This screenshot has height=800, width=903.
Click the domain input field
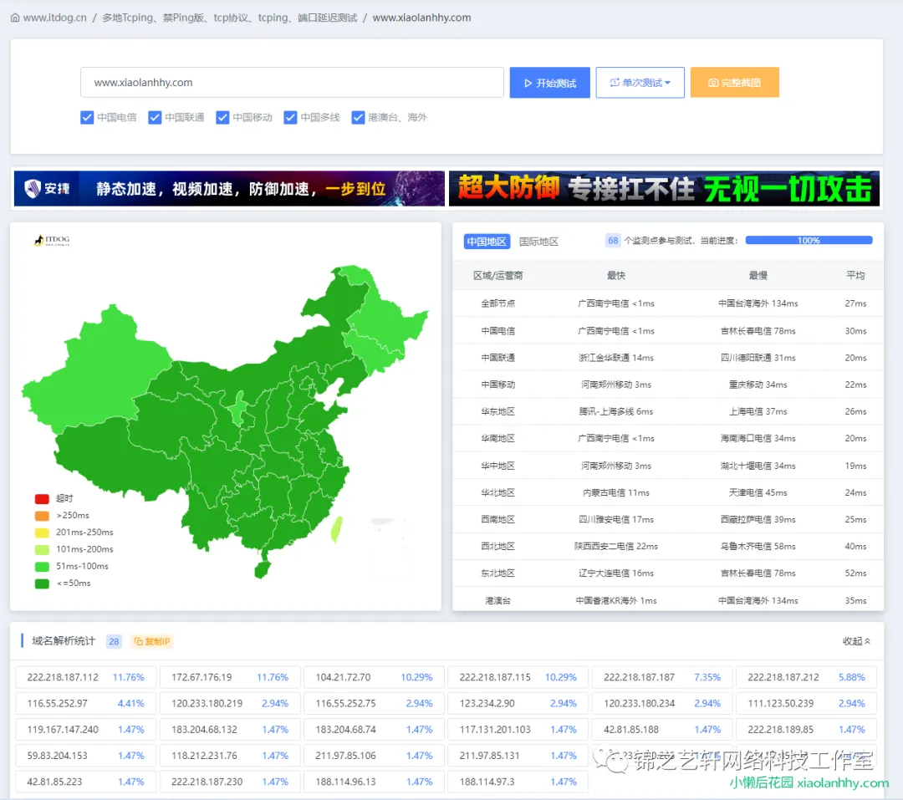[x=292, y=83]
